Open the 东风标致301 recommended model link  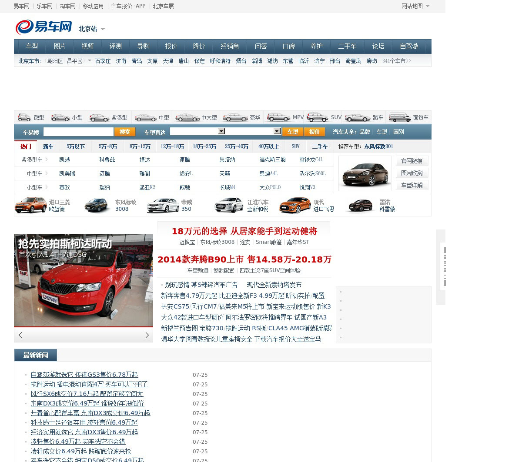378,146
